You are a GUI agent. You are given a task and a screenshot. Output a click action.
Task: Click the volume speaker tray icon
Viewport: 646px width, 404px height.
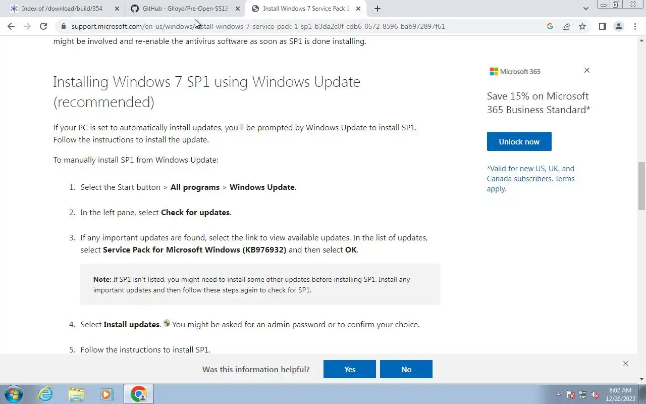click(595, 394)
